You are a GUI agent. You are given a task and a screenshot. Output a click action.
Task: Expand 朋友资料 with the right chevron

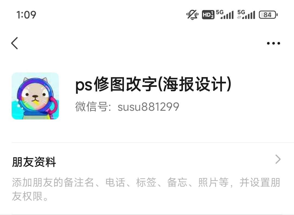278,159
